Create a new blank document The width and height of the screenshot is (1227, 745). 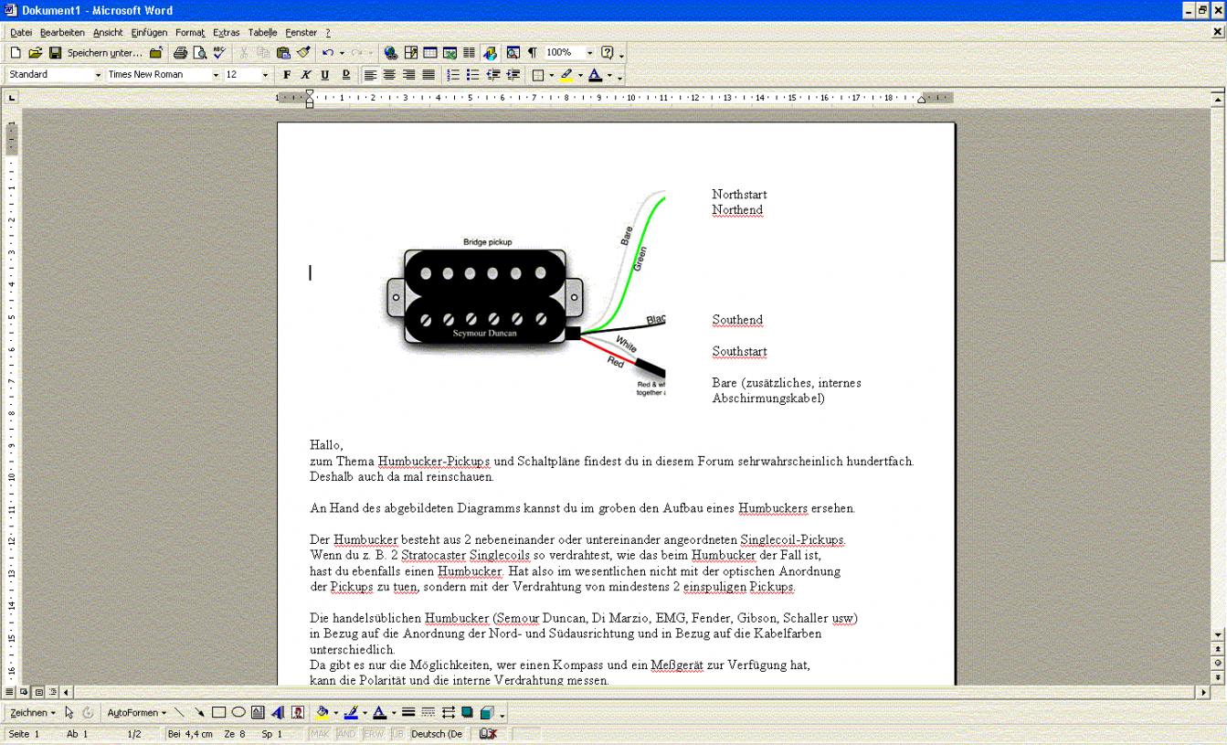(16, 53)
